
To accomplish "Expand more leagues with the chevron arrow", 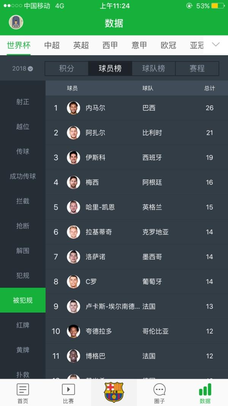I will tap(215, 45).
